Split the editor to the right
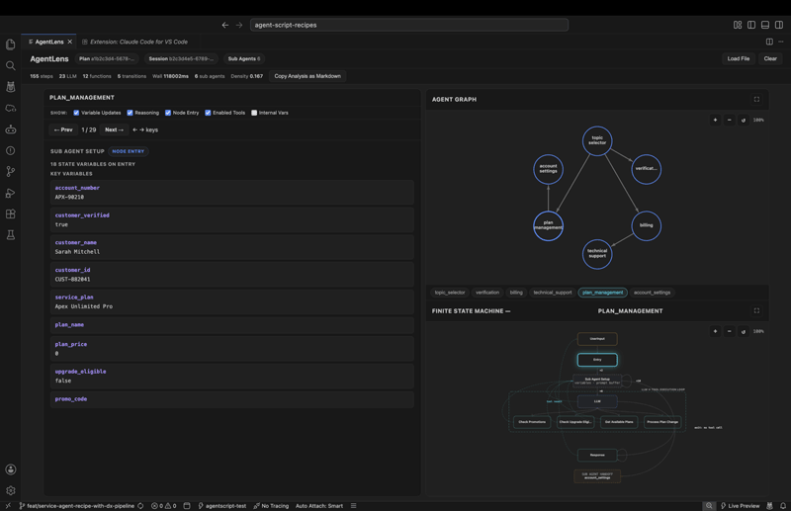Viewport: 791px width, 511px height. click(x=769, y=42)
